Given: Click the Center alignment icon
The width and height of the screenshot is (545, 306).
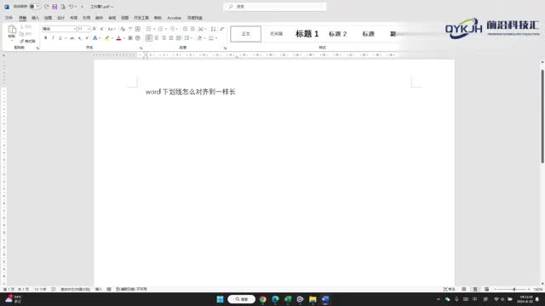Looking at the screenshot, I should (157, 37).
